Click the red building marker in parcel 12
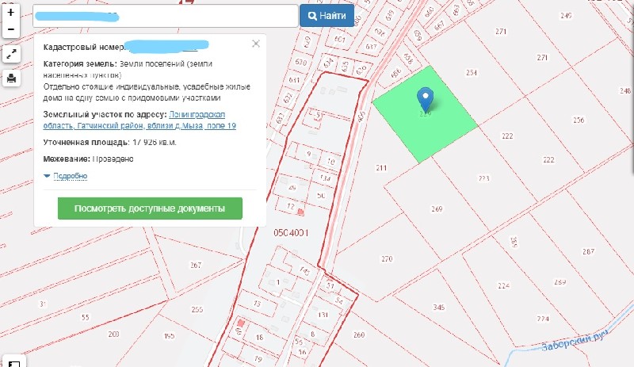This screenshot has height=367, width=634. 300,212
